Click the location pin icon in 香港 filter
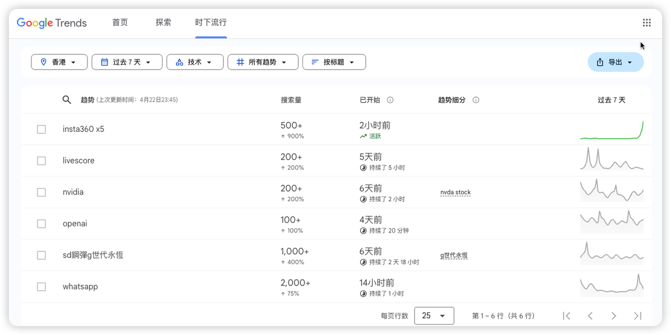Image resolution: width=671 pixels, height=335 pixels. coord(44,62)
